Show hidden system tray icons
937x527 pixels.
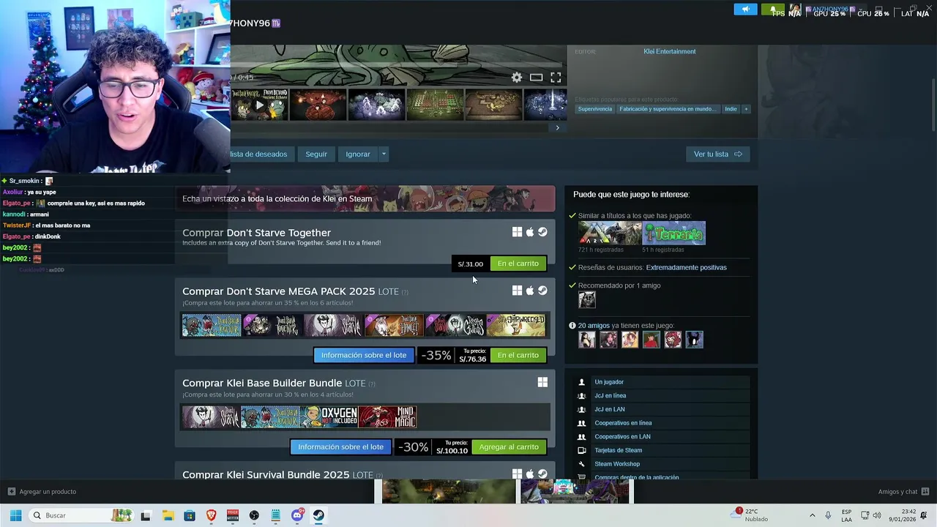812,515
